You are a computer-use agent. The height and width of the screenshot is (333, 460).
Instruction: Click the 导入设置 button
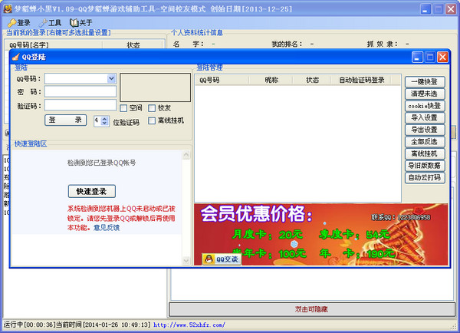[x=425, y=117]
